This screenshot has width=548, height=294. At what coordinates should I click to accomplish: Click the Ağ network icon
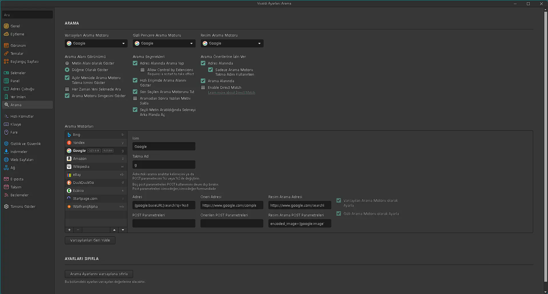pos(6,168)
